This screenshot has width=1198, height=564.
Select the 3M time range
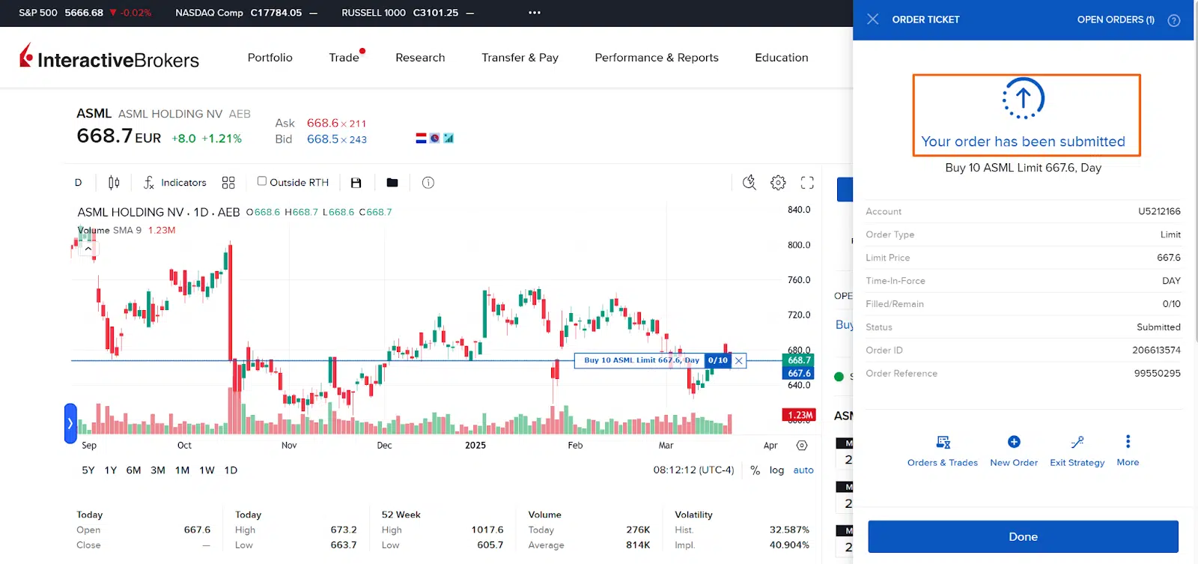[158, 470]
